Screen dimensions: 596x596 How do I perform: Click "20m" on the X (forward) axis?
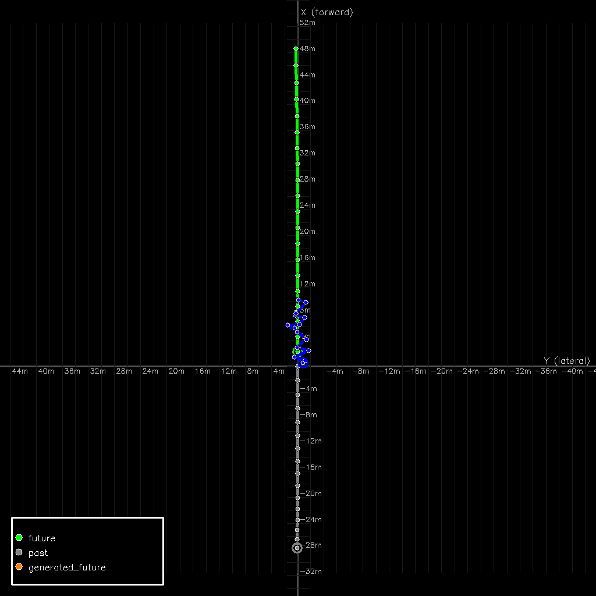pos(307,232)
